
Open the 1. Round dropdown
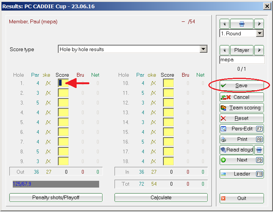[259, 33]
